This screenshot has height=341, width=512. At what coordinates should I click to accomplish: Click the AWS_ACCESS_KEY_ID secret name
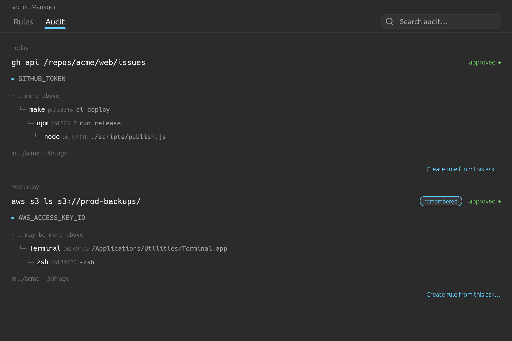(x=52, y=218)
